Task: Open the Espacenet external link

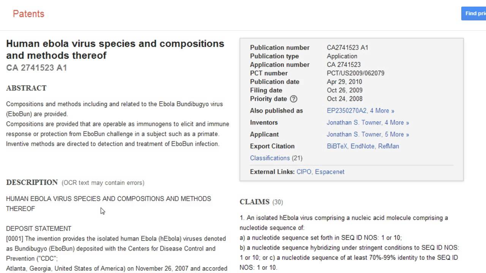Action: [x=330, y=172]
